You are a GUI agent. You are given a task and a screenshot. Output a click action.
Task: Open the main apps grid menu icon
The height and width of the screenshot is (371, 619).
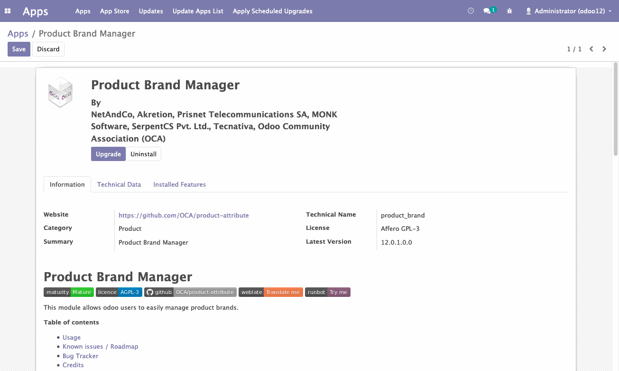point(8,11)
